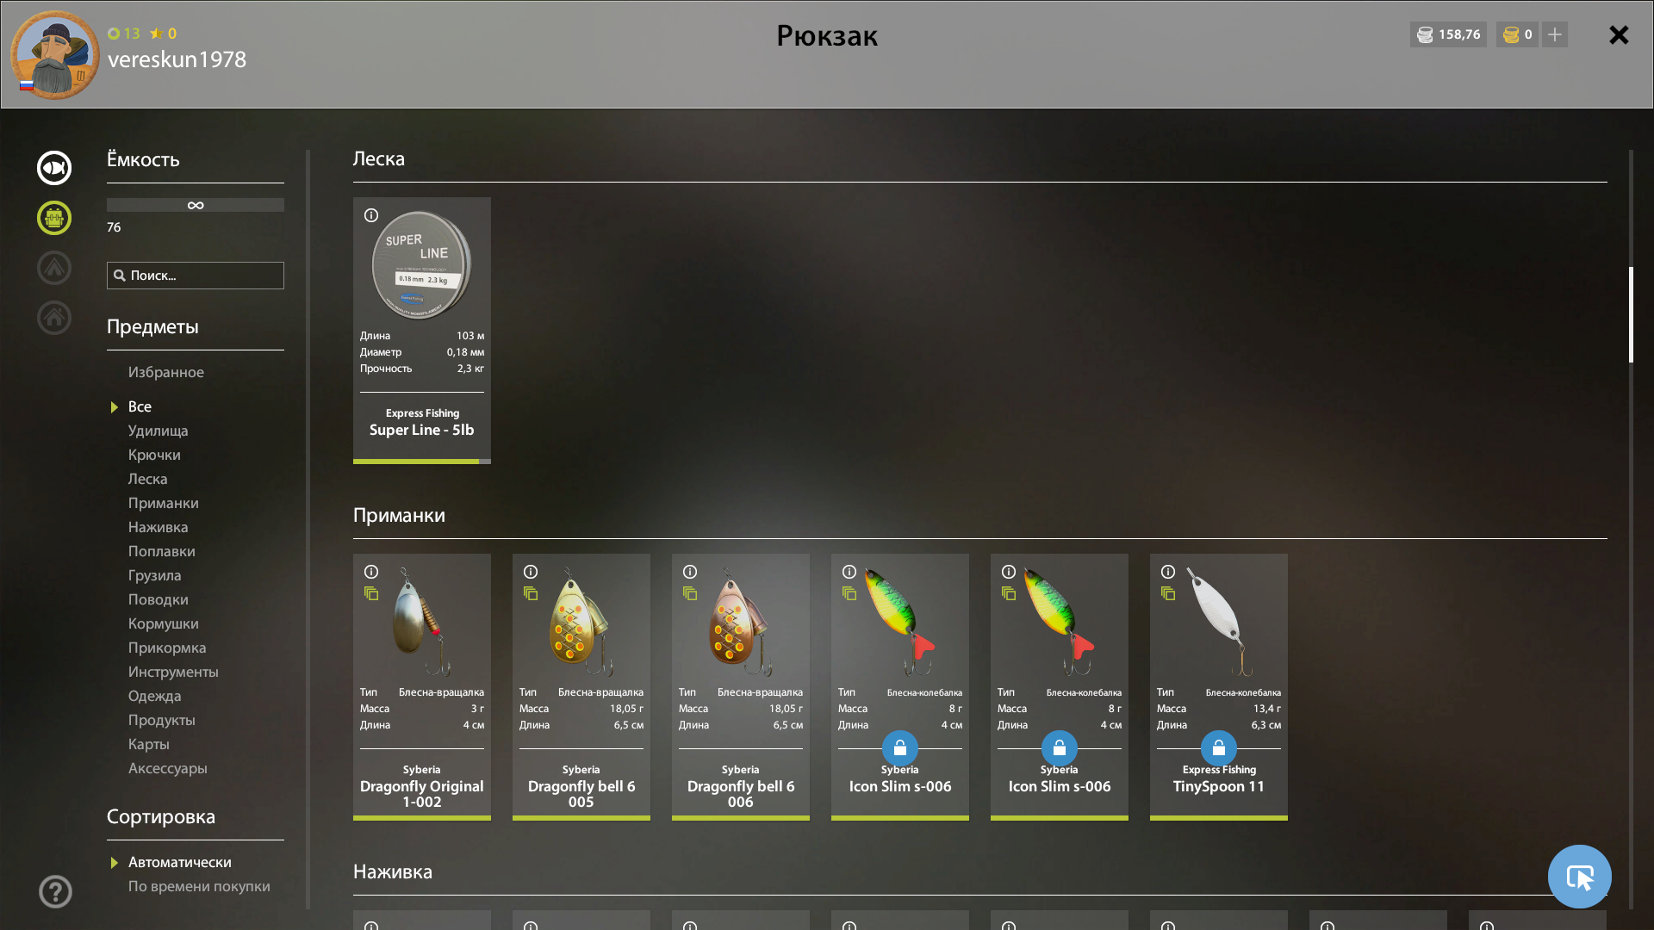This screenshot has width=1654, height=930.
Task: Open the tent camp sidebar icon
Action: [54, 268]
